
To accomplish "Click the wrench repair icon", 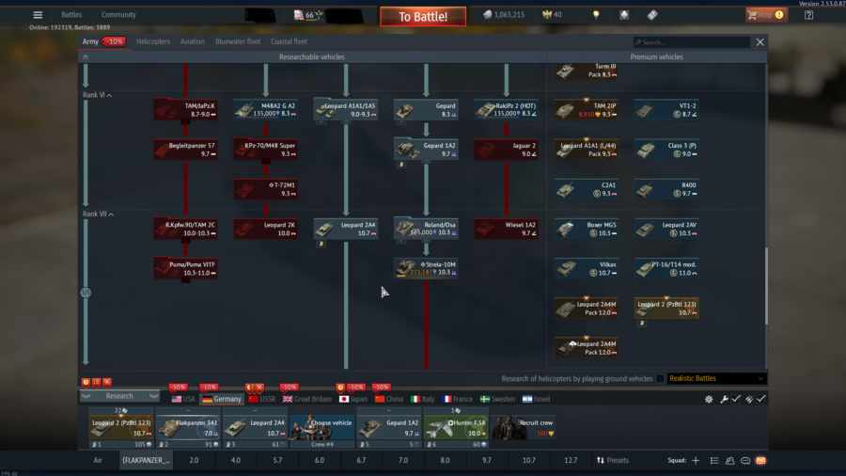I will (724, 399).
